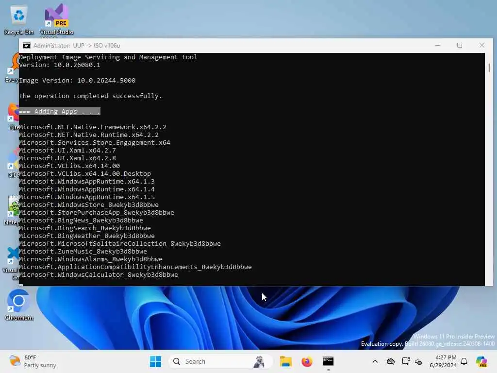Open File Explorer from the taskbar
497x373 pixels.
285,361
